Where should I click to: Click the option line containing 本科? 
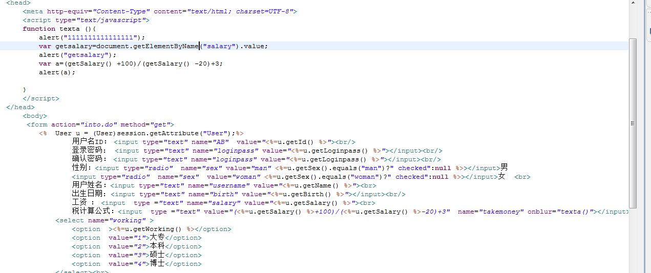pos(137,246)
